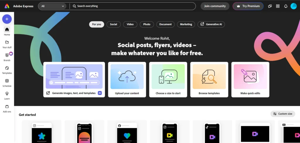This screenshot has width=300, height=143.
Task: Open Choose a size to start card
Action: [x=168, y=79]
